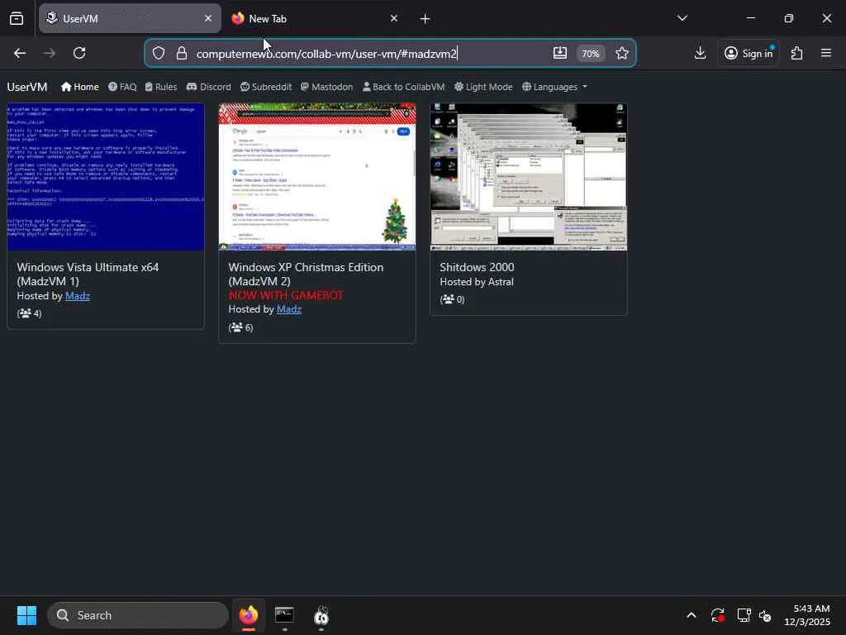Open the network display tray icon

point(744,615)
